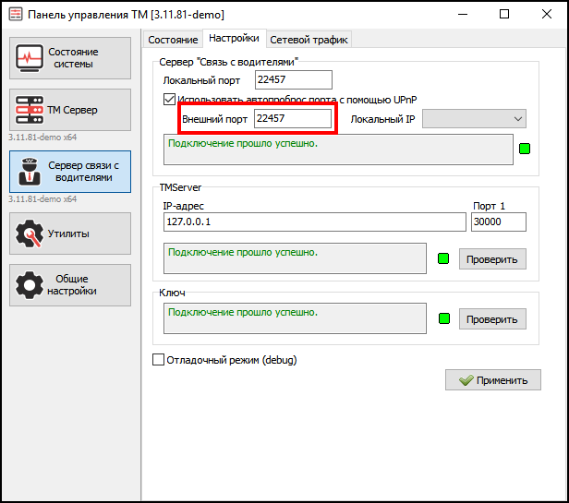Select Сервер связи с водителями section
This screenshot has height=503, width=569.
click(70, 171)
